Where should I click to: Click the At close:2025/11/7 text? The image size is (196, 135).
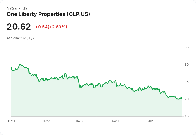pyautogui.click(x=21, y=38)
